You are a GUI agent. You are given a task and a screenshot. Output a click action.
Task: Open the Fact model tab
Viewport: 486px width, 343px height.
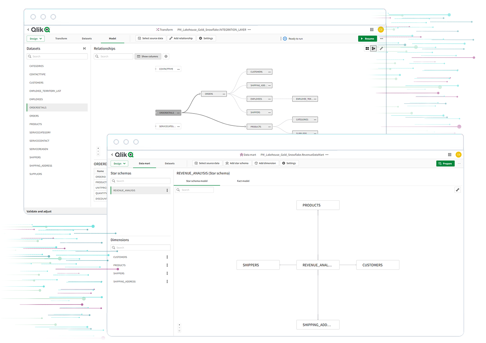click(243, 181)
